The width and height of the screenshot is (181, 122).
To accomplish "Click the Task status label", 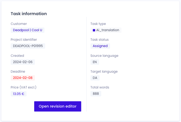I will pos(99,39).
